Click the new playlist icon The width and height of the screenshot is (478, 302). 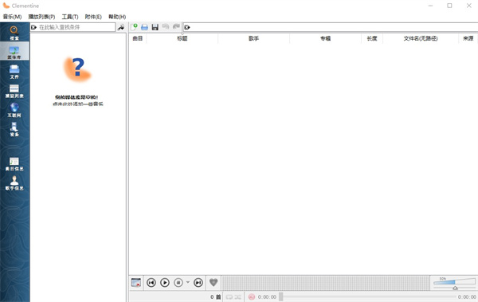tap(134, 27)
